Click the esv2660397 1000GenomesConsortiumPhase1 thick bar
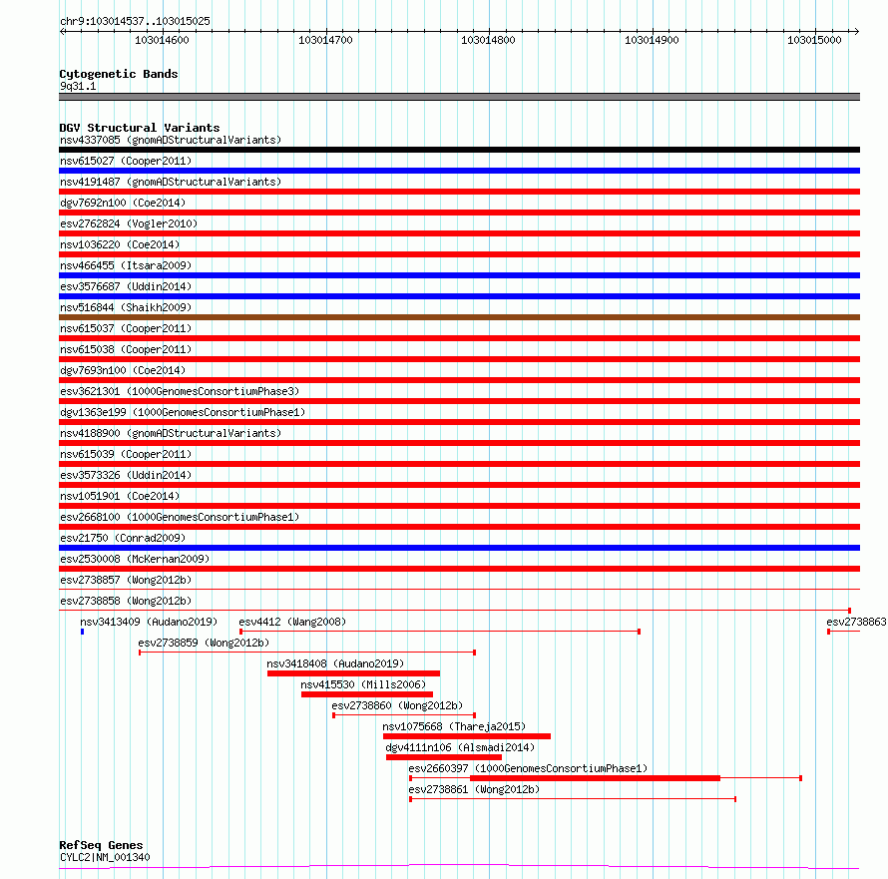 (596, 778)
